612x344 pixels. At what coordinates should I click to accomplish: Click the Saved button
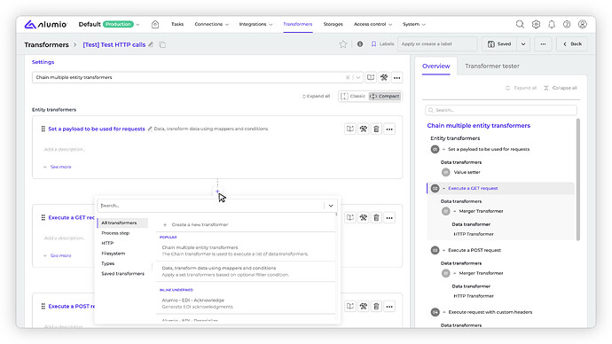[x=499, y=44]
